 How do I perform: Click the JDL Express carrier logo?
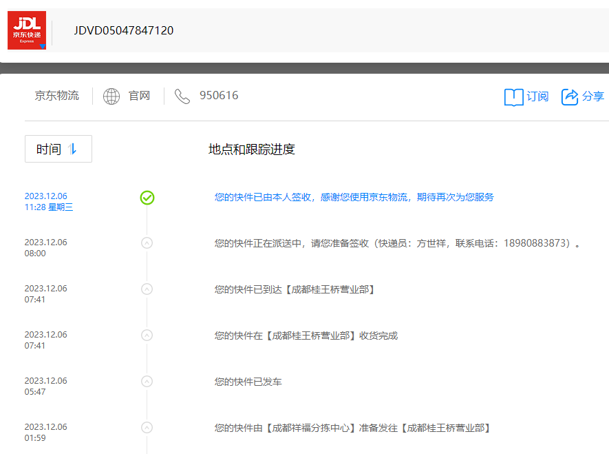coord(27,30)
